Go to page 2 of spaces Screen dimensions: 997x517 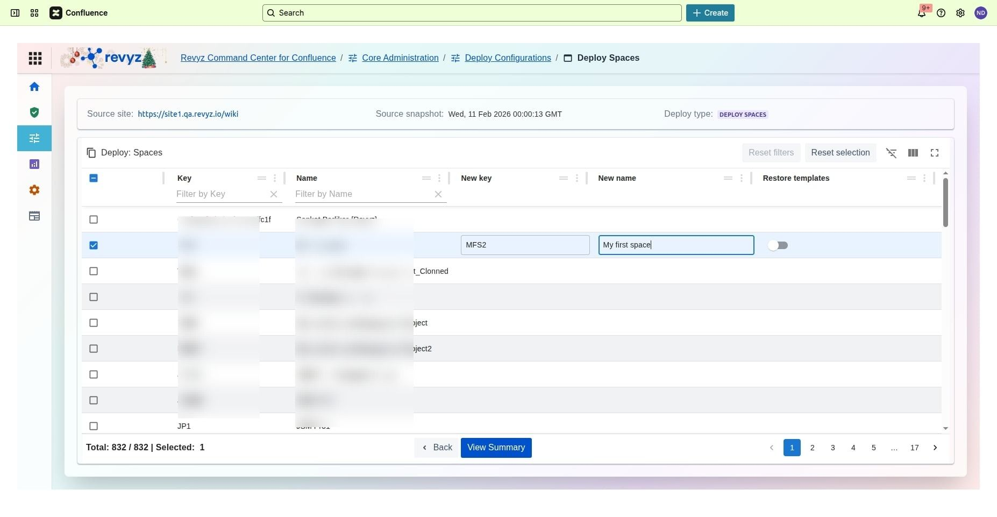pos(812,448)
